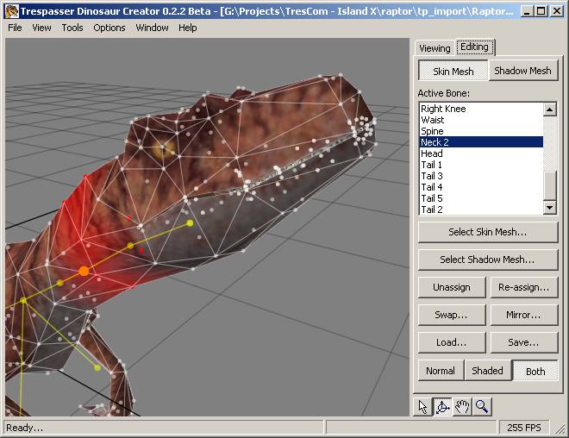Select Tail 5 in bone list
The image size is (569, 438).
481,198
